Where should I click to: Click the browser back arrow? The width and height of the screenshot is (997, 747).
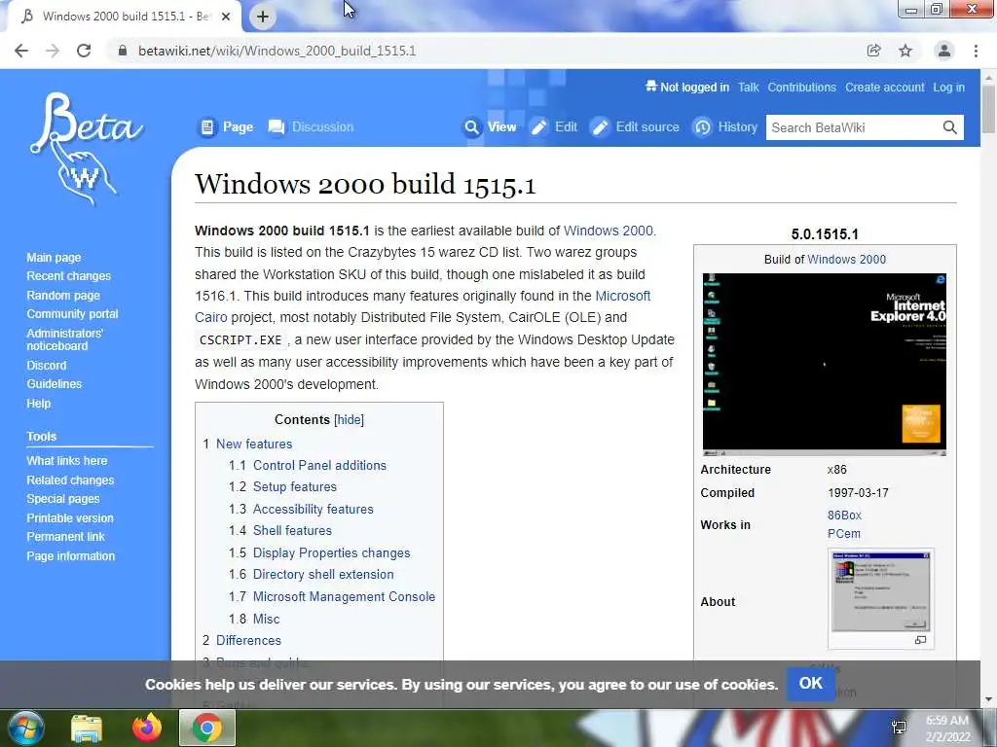21,51
